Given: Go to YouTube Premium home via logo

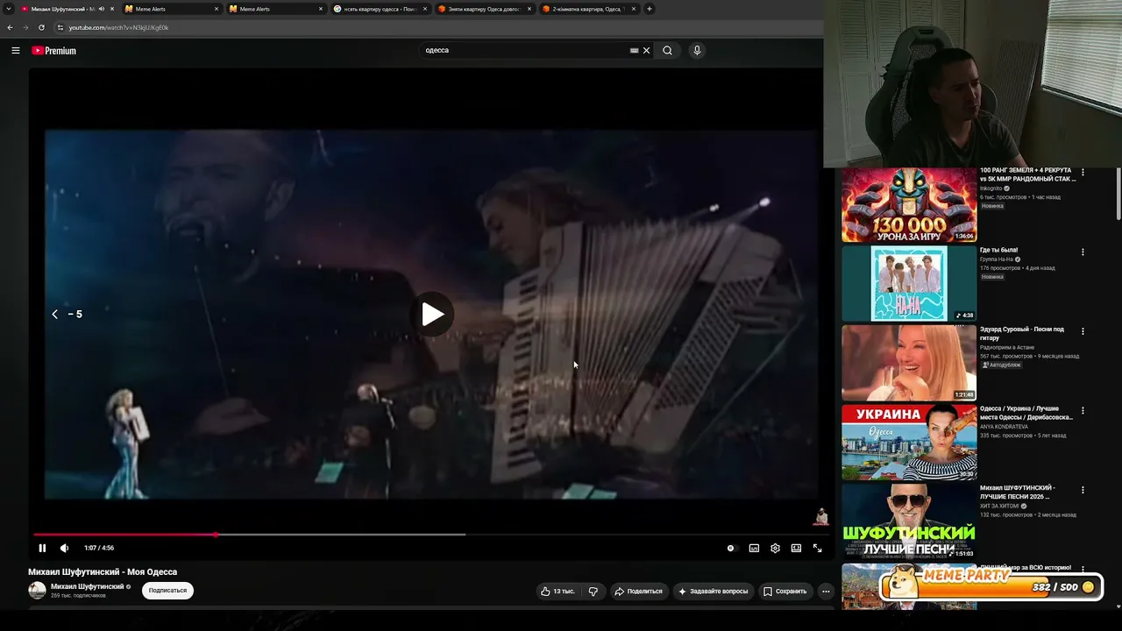Looking at the screenshot, I should (x=54, y=51).
